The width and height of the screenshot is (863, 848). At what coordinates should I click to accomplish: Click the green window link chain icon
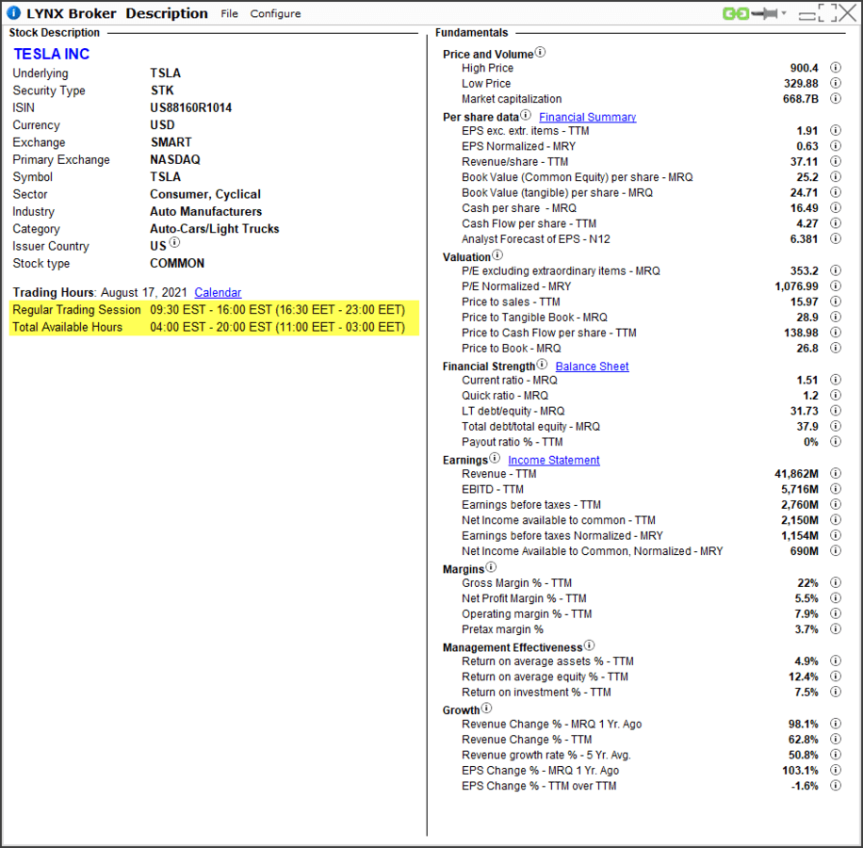(x=735, y=14)
